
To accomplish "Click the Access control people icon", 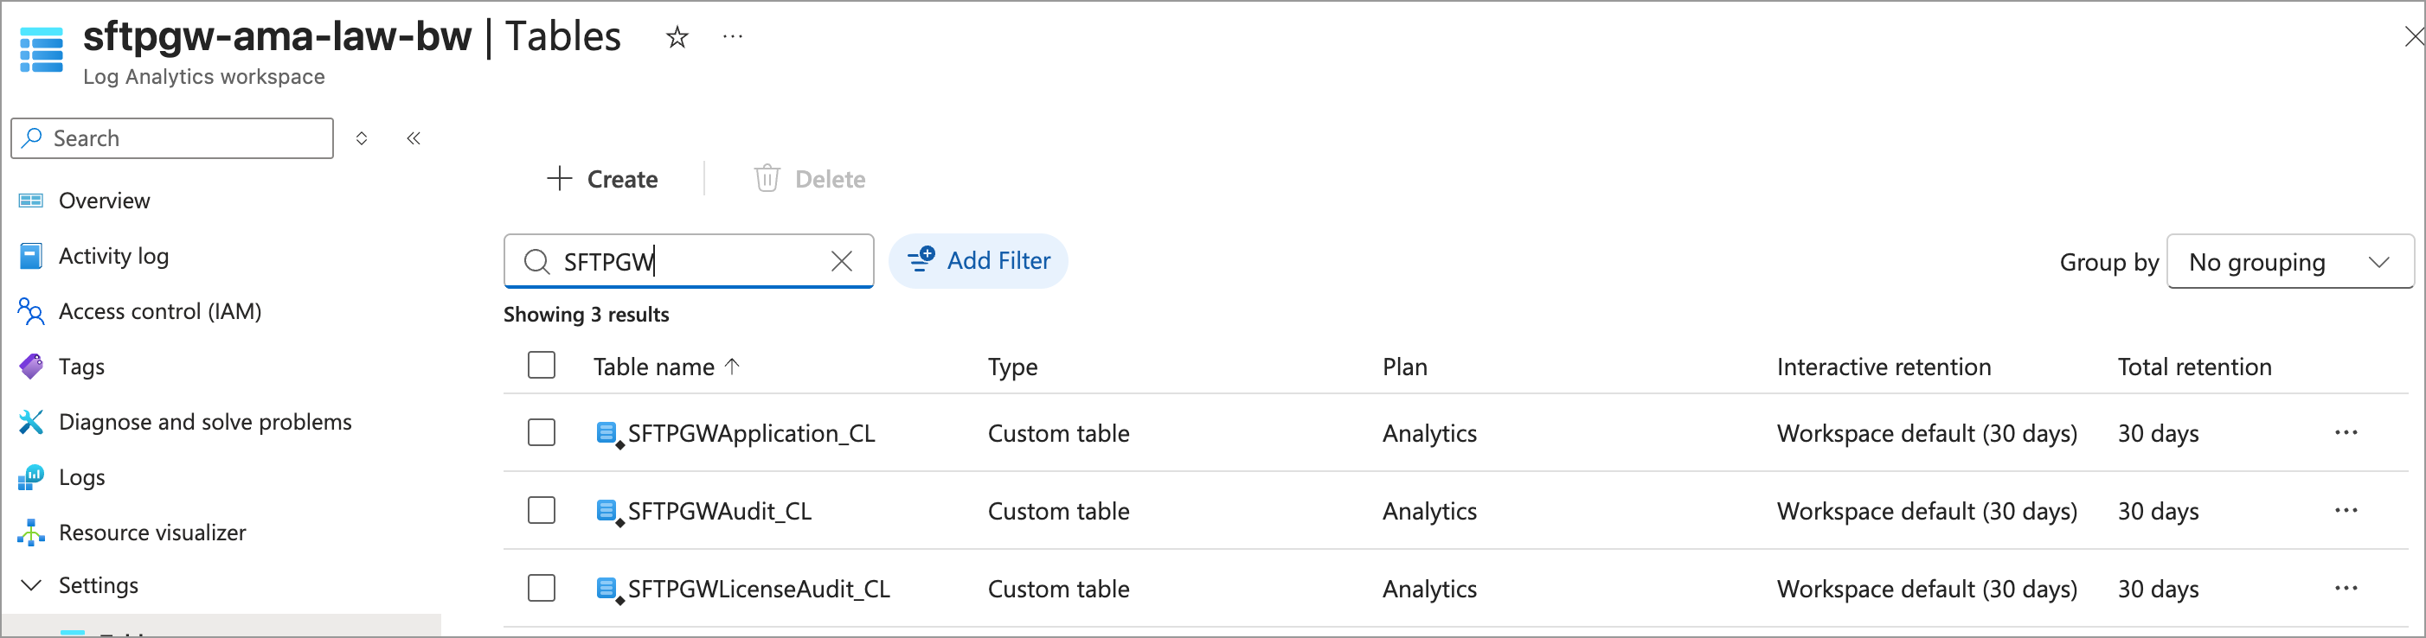I will point(31,311).
